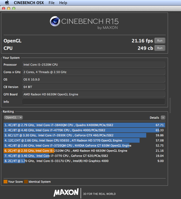This screenshot has width=181, height=199.
Task: Zoom the window with the green button
Action: 14,8
